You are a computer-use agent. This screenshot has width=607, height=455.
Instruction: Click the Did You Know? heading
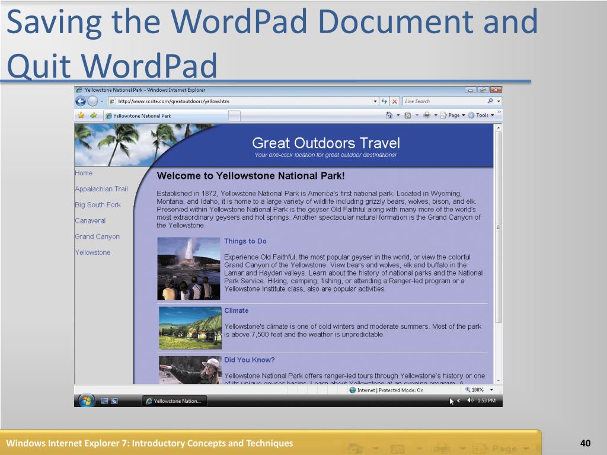tap(250, 360)
